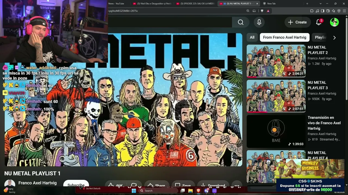Image resolution: width=348 pixels, height=195 pixels.
Task: Open Brave browser from the taskbar
Action: click(x=198, y=191)
